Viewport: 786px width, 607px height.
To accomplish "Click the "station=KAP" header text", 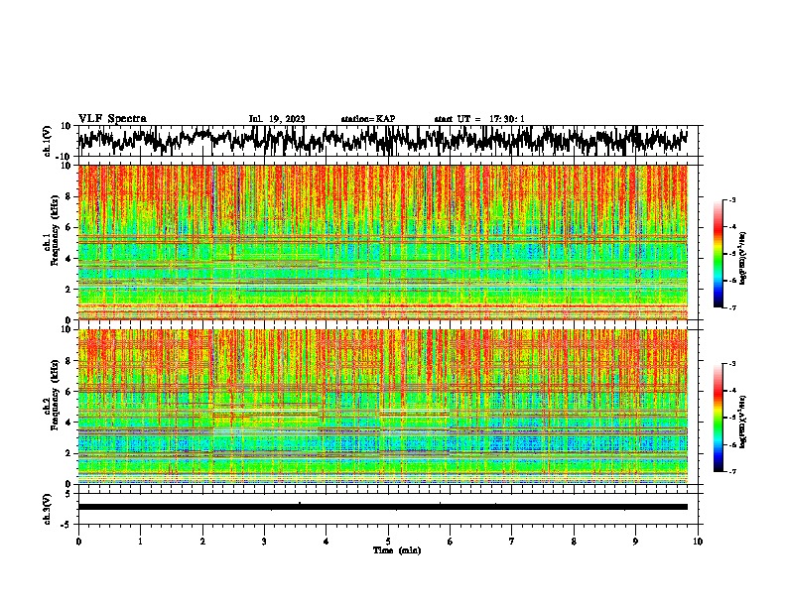I will click(368, 119).
